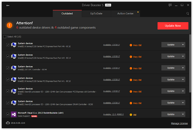Open the Action Center tab

click(125, 14)
